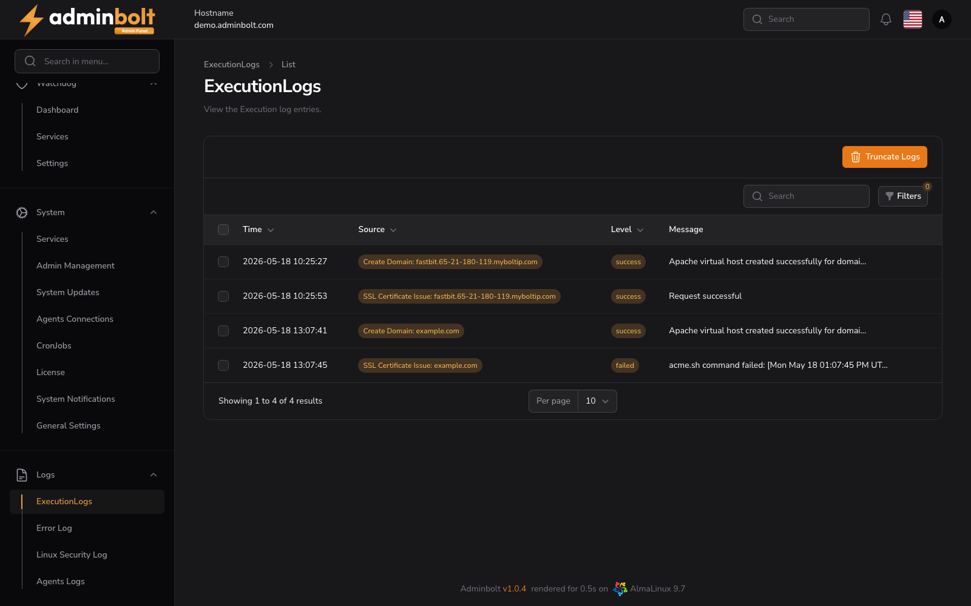Click the magnifier icon in sidebar menu search
The height and width of the screenshot is (606, 971).
[x=30, y=61]
